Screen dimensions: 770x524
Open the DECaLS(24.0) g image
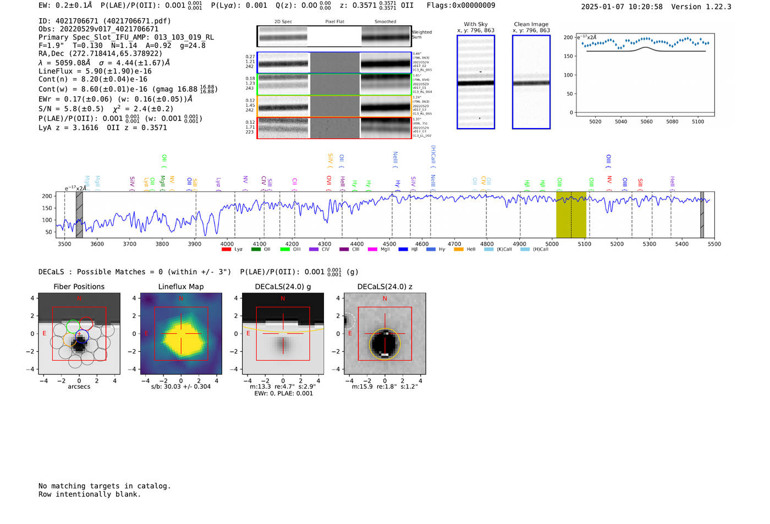coord(283,333)
